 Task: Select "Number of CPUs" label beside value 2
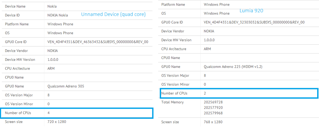(174, 93)
